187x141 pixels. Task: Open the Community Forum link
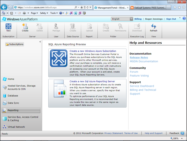[x=134, y=72]
